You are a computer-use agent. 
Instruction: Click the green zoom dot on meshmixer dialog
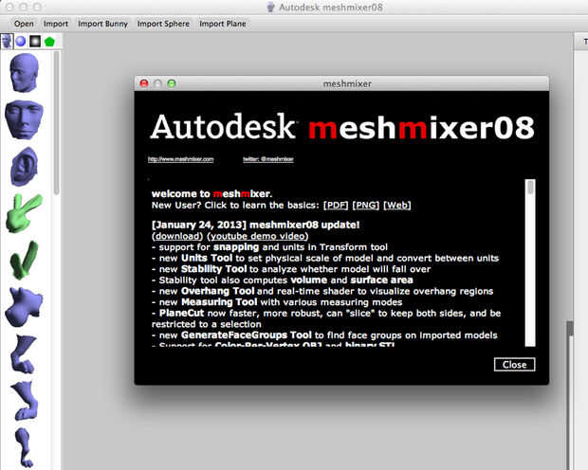(x=172, y=83)
